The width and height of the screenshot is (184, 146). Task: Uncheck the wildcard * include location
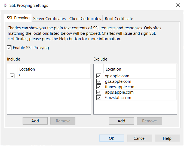12,76
